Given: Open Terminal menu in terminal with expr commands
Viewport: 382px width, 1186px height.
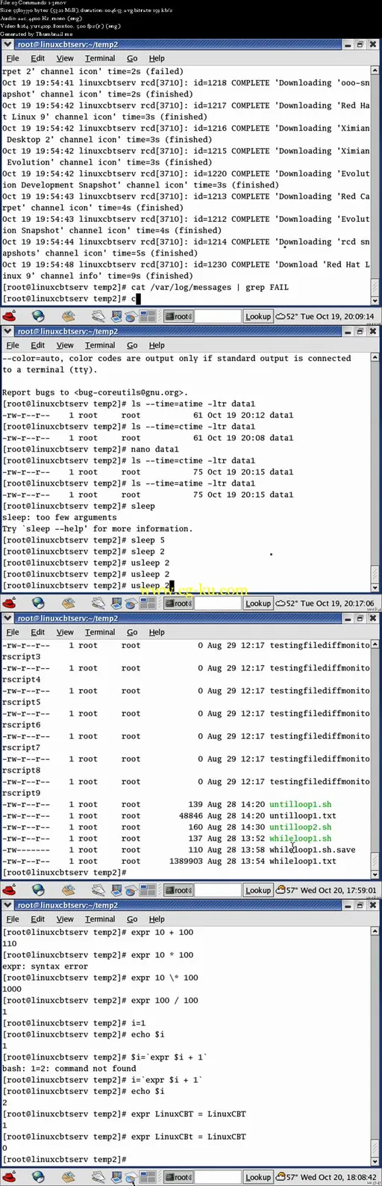Looking at the screenshot, I should coord(100,919).
